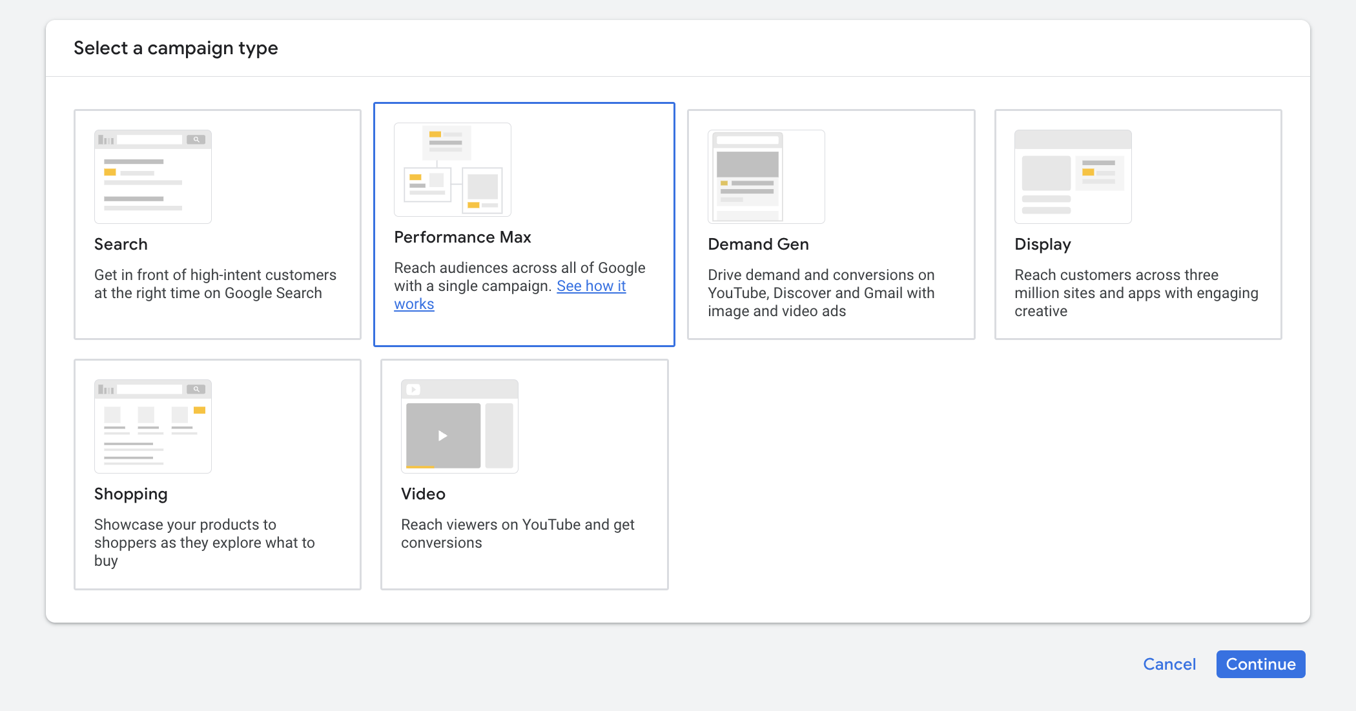Pick the Video title
Viewport: 1356px width, 711px height.
coord(423,494)
